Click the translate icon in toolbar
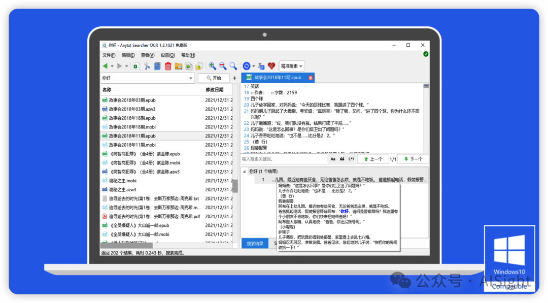548x303 pixels. click(x=261, y=66)
